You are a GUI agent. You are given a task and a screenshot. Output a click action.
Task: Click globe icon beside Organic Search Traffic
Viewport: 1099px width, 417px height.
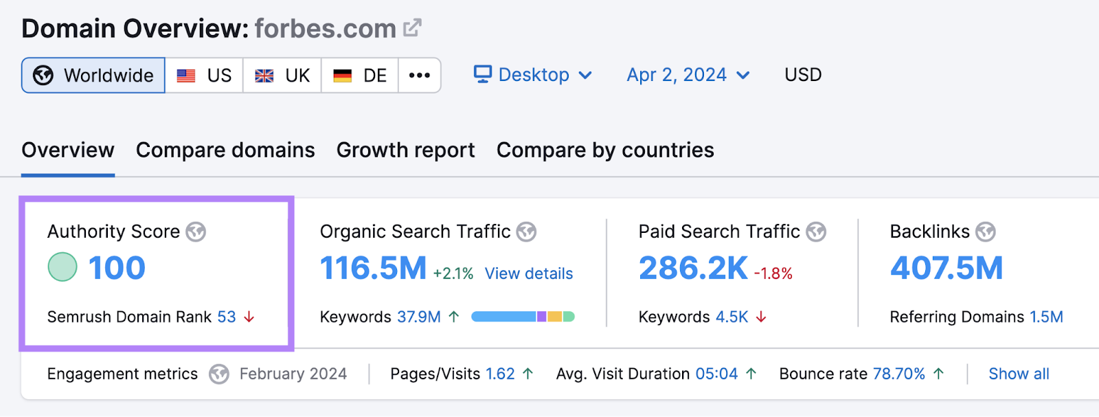coord(526,232)
